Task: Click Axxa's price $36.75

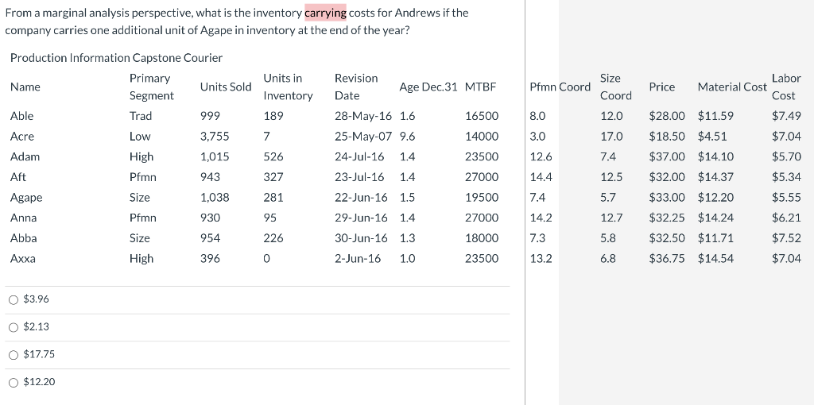Action: point(667,259)
